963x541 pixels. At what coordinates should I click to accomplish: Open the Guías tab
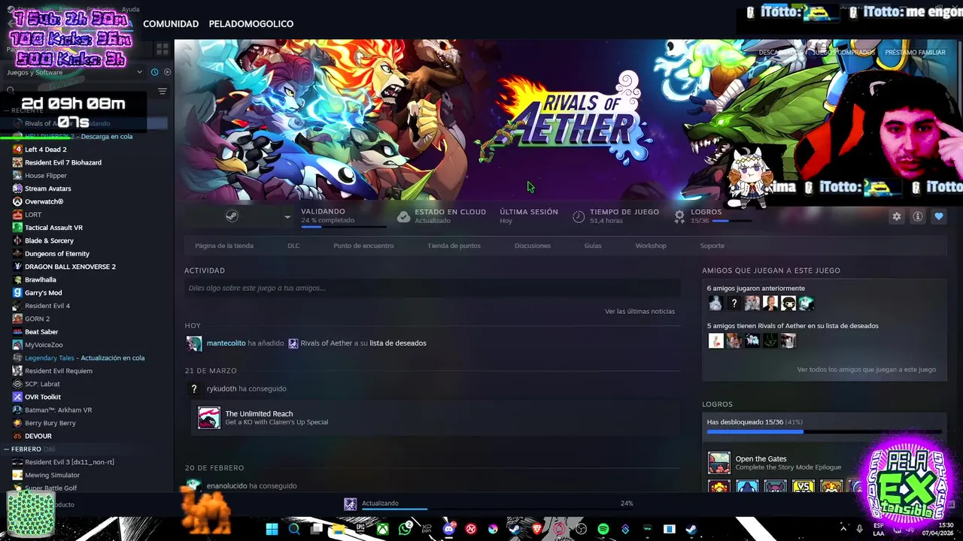point(593,246)
